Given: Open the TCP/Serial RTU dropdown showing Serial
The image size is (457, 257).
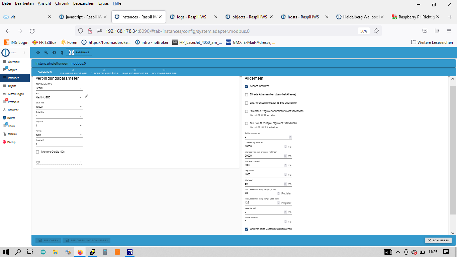Looking at the screenshot, I should pyautogui.click(x=59, y=88).
